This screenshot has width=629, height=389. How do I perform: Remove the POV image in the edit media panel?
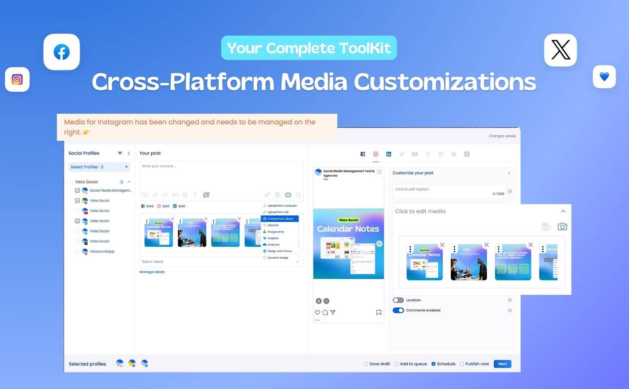[486, 245]
